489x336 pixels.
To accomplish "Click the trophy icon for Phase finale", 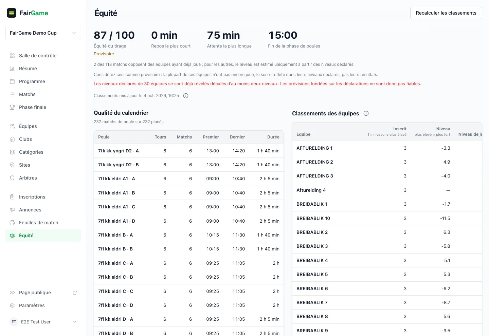I will tap(12, 107).
